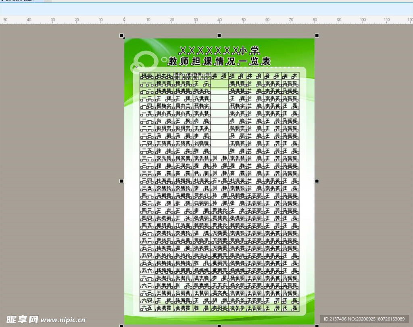Select the class label '四五' cell
Viewport: 413px width, 327px height.
[147, 226]
